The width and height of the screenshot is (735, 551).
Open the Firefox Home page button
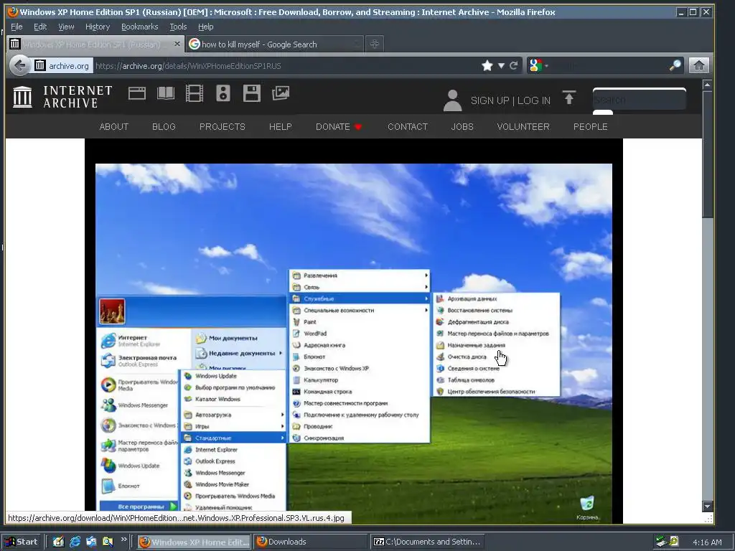tap(698, 65)
